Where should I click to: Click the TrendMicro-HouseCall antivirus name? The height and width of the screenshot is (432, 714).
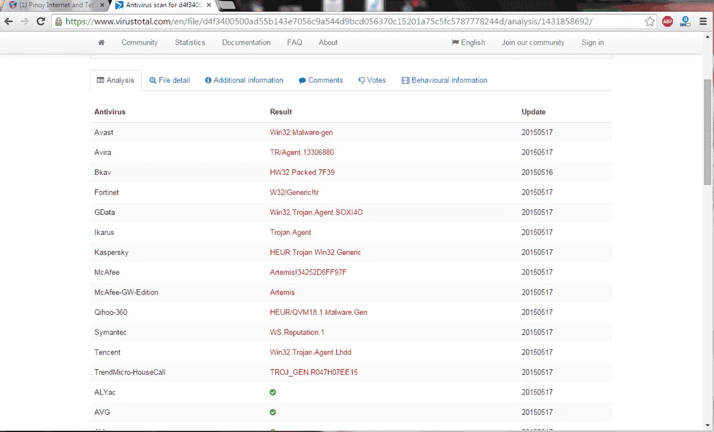point(130,373)
